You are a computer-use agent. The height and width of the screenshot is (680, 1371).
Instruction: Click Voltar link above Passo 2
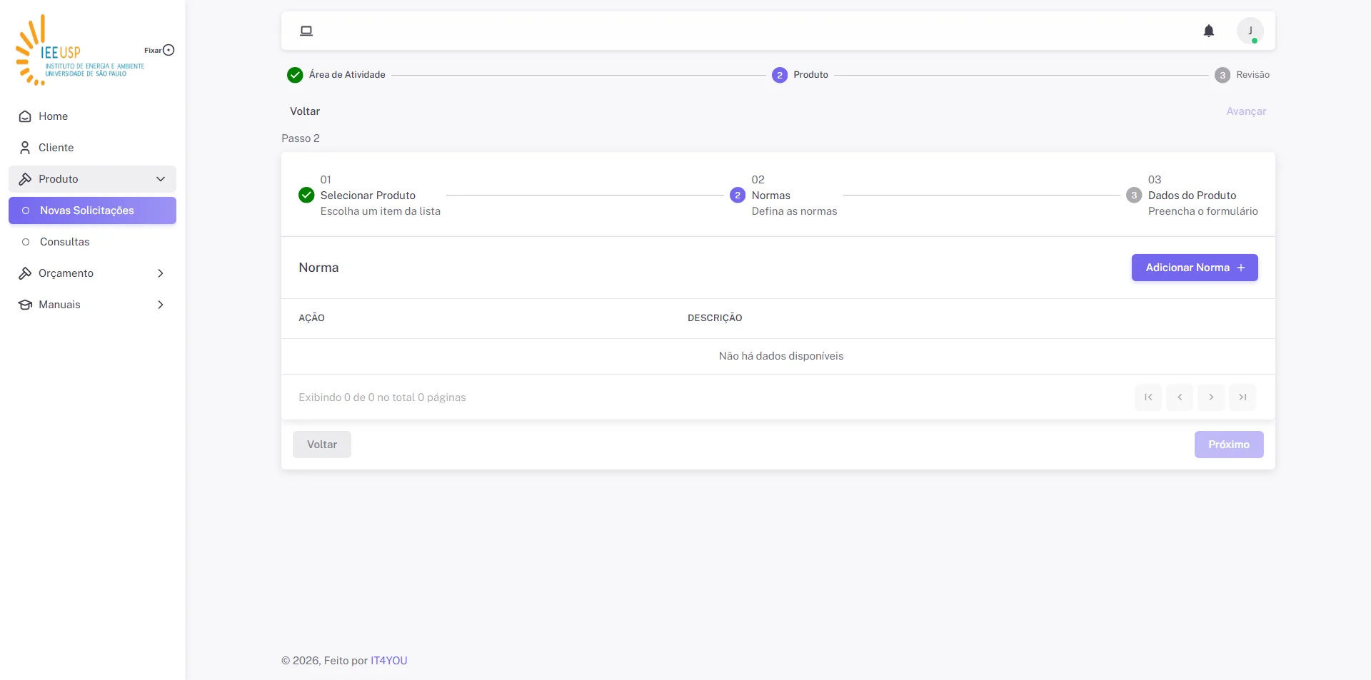(305, 111)
